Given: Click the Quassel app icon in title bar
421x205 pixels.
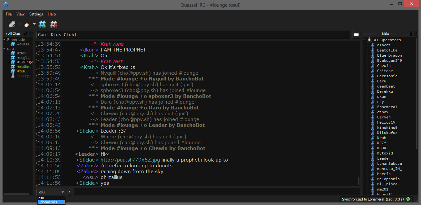Looking at the screenshot, I should click(6, 5).
